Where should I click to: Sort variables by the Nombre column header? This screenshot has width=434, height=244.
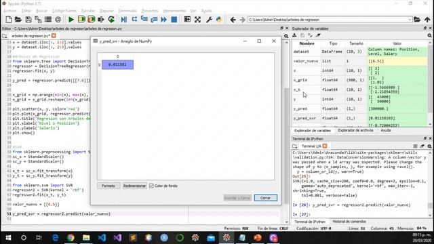[307, 43]
